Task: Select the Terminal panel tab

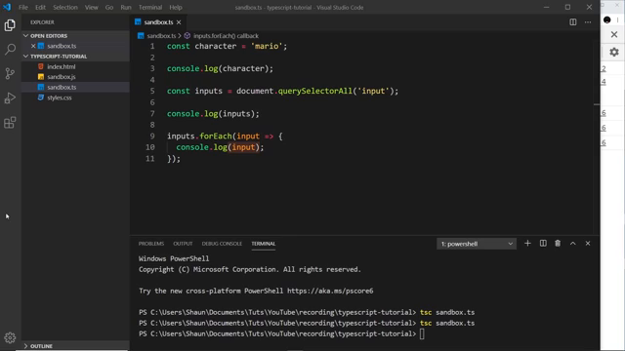Action: pyautogui.click(x=264, y=244)
